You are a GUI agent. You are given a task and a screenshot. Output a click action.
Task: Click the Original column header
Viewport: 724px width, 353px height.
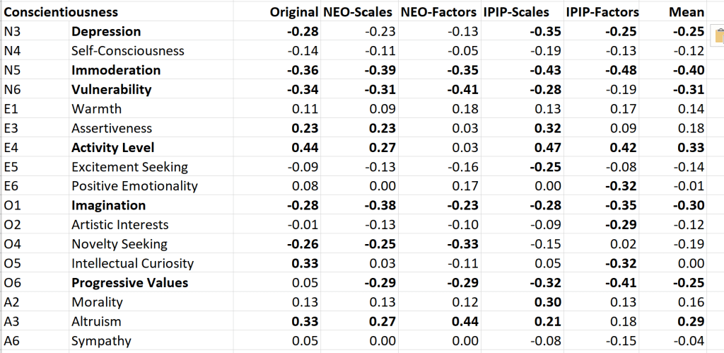tap(294, 12)
